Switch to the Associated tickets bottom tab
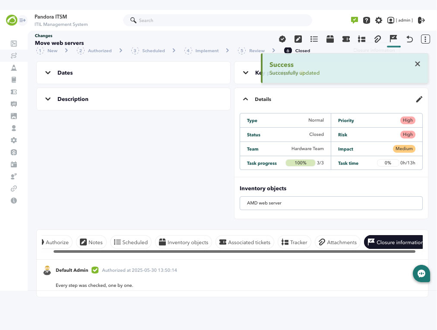Screen dimensions: 437x330 point(245,242)
